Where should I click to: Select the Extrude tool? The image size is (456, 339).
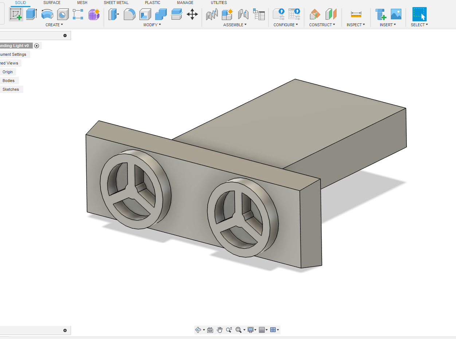(32, 14)
